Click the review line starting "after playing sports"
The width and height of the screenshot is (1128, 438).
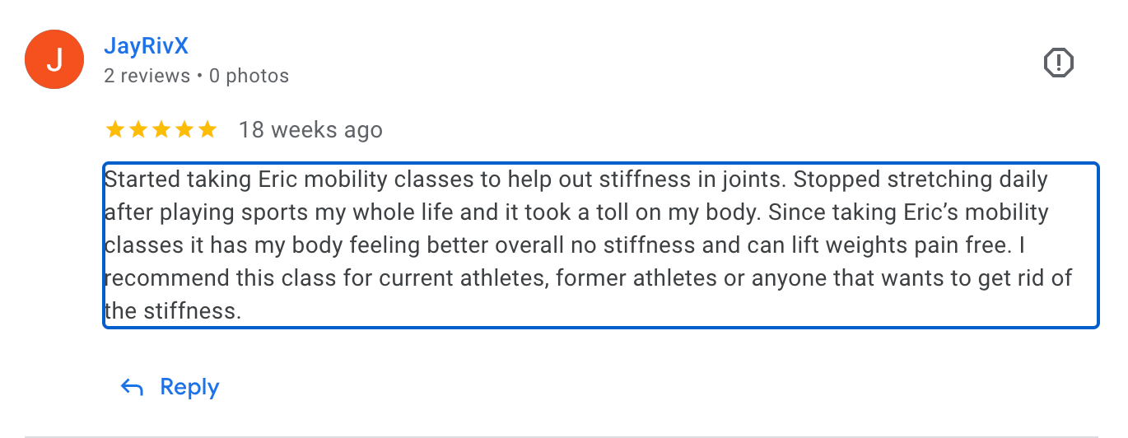(x=575, y=212)
